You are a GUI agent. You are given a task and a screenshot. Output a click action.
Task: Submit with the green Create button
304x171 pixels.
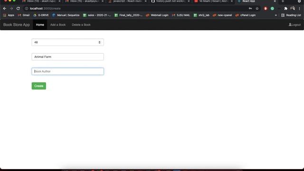(39, 86)
